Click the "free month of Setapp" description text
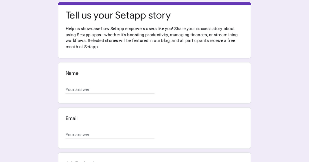The image size is (309, 162). click(150, 44)
